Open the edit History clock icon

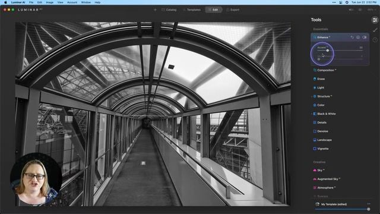coord(375,40)
